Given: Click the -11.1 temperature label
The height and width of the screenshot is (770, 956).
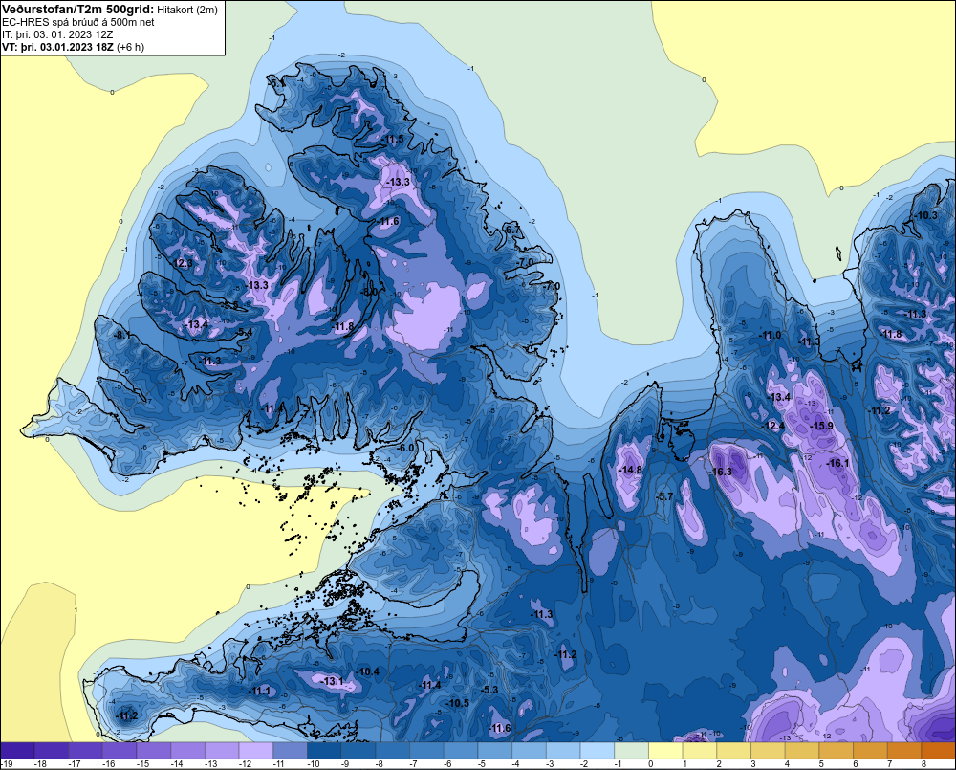Looking at the screenshot, I should point(260,691).
